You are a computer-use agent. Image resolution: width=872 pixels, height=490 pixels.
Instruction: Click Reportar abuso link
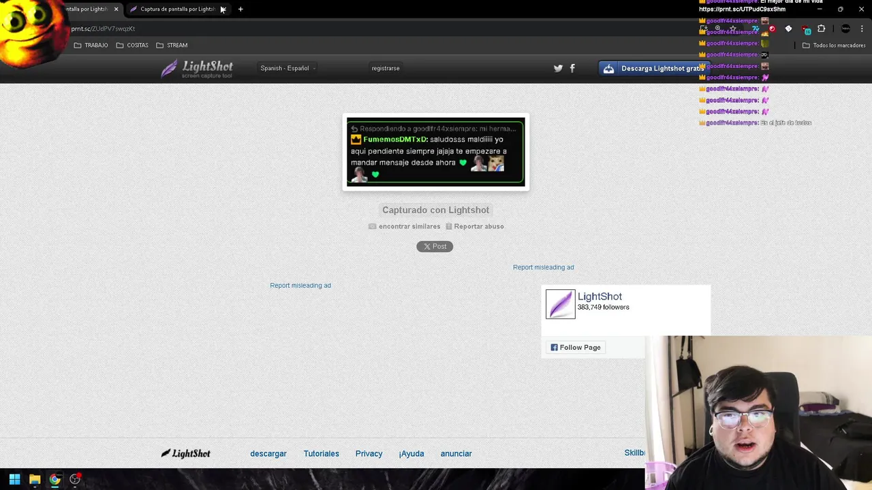[475, 226]
